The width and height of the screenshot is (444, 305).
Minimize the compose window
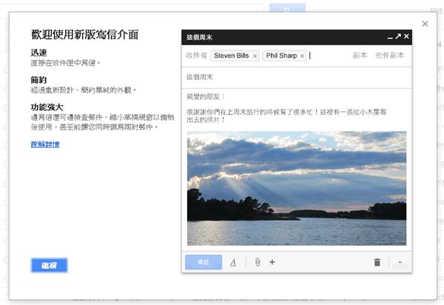click(x=389, y=36)
